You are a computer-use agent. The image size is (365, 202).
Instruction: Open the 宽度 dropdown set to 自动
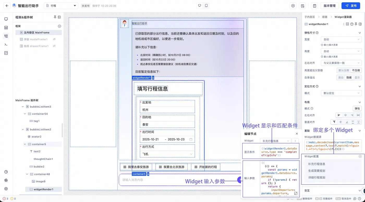pos(341,40)
